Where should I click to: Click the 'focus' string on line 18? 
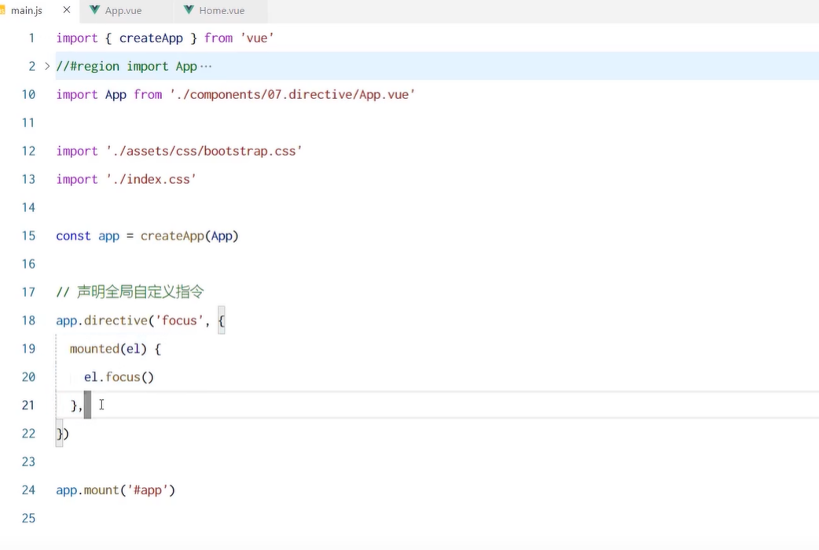pos(179,321)
